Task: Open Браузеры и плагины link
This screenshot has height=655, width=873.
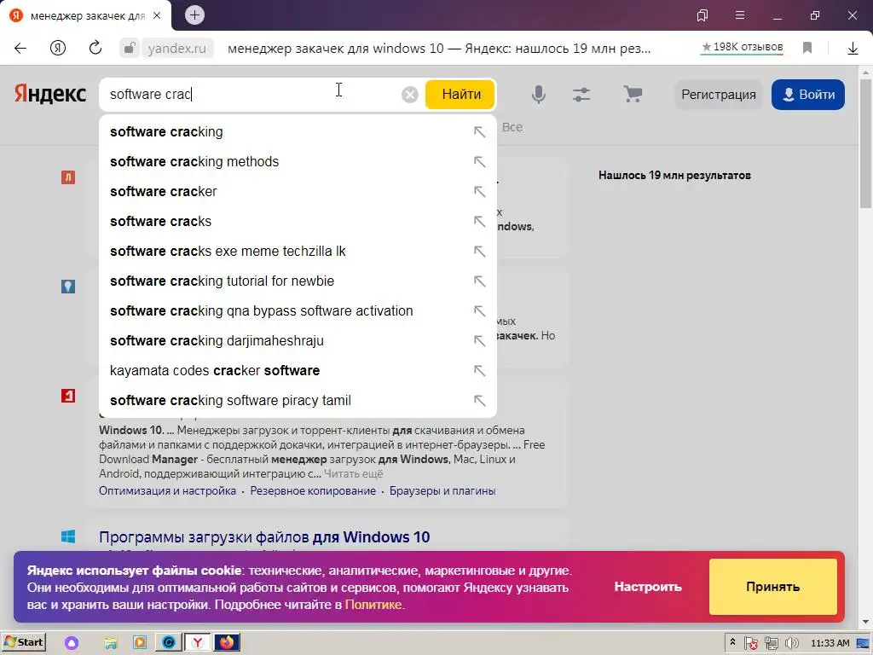Action: (442, 490)
